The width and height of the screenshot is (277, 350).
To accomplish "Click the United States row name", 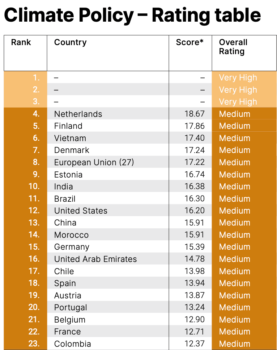I will (x=81, y=211).
